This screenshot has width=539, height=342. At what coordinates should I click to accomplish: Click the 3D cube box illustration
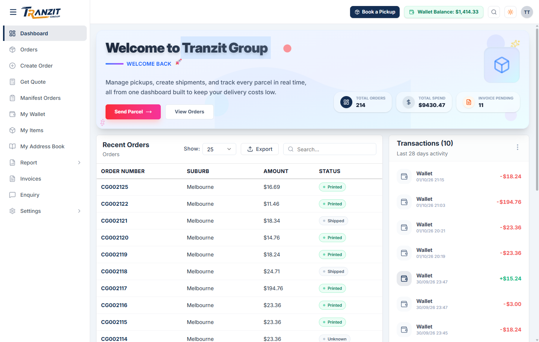pyautogui.click(x=502, y=65)
